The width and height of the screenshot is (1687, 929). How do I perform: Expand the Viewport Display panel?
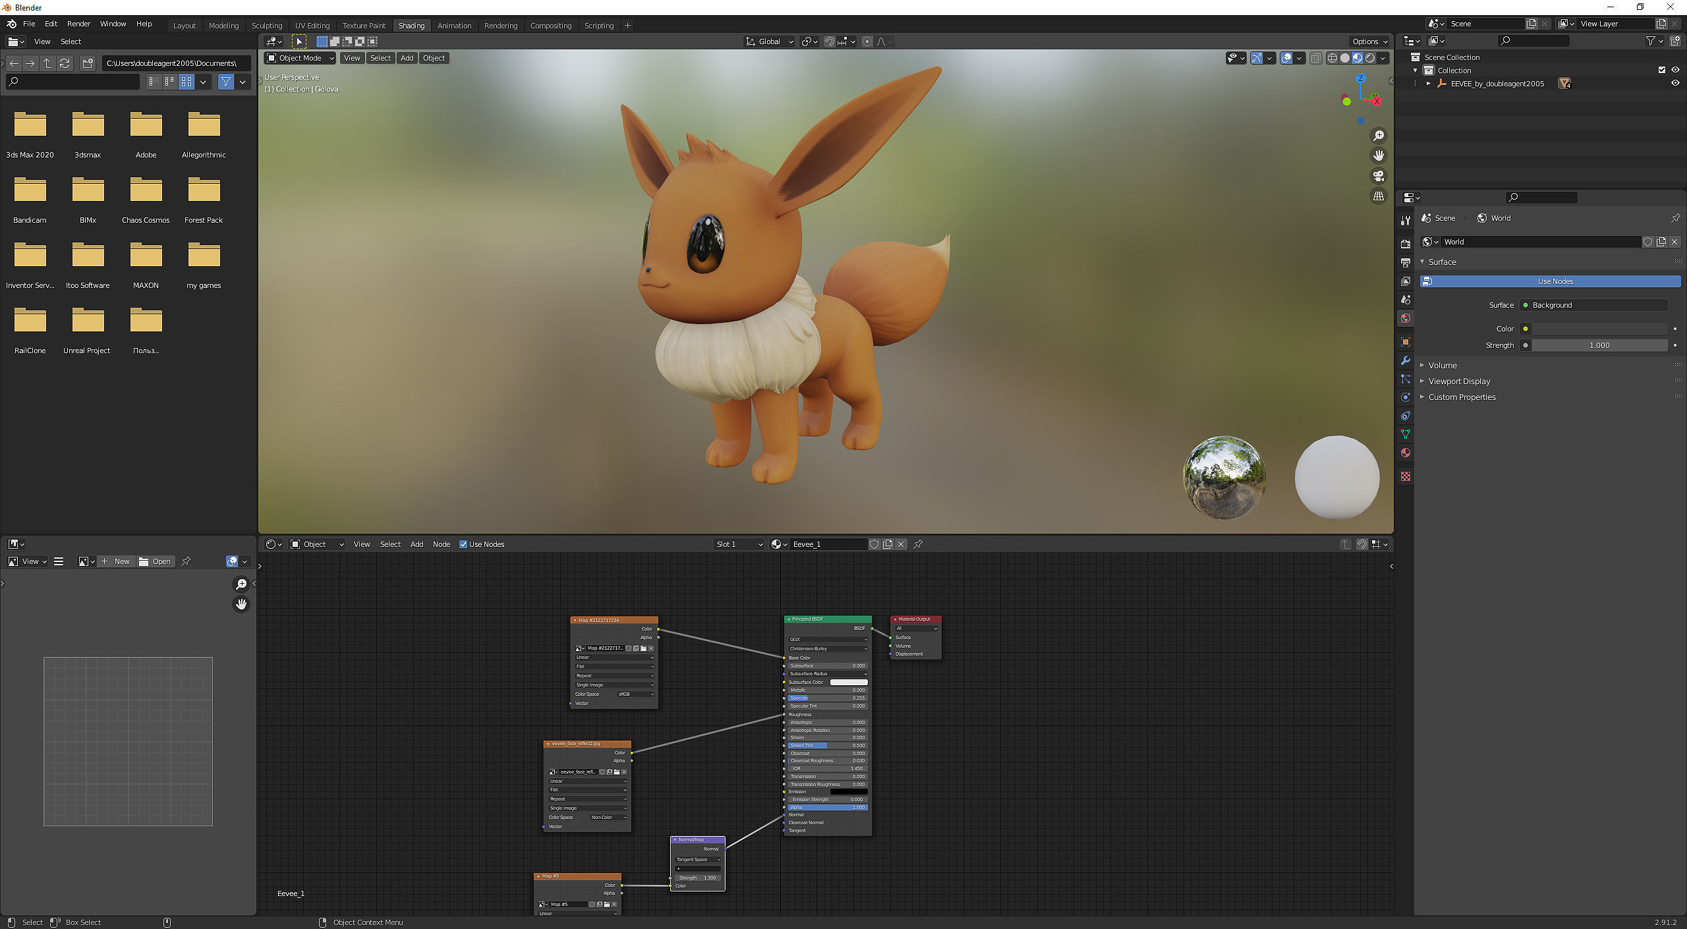coord(1459,381)
